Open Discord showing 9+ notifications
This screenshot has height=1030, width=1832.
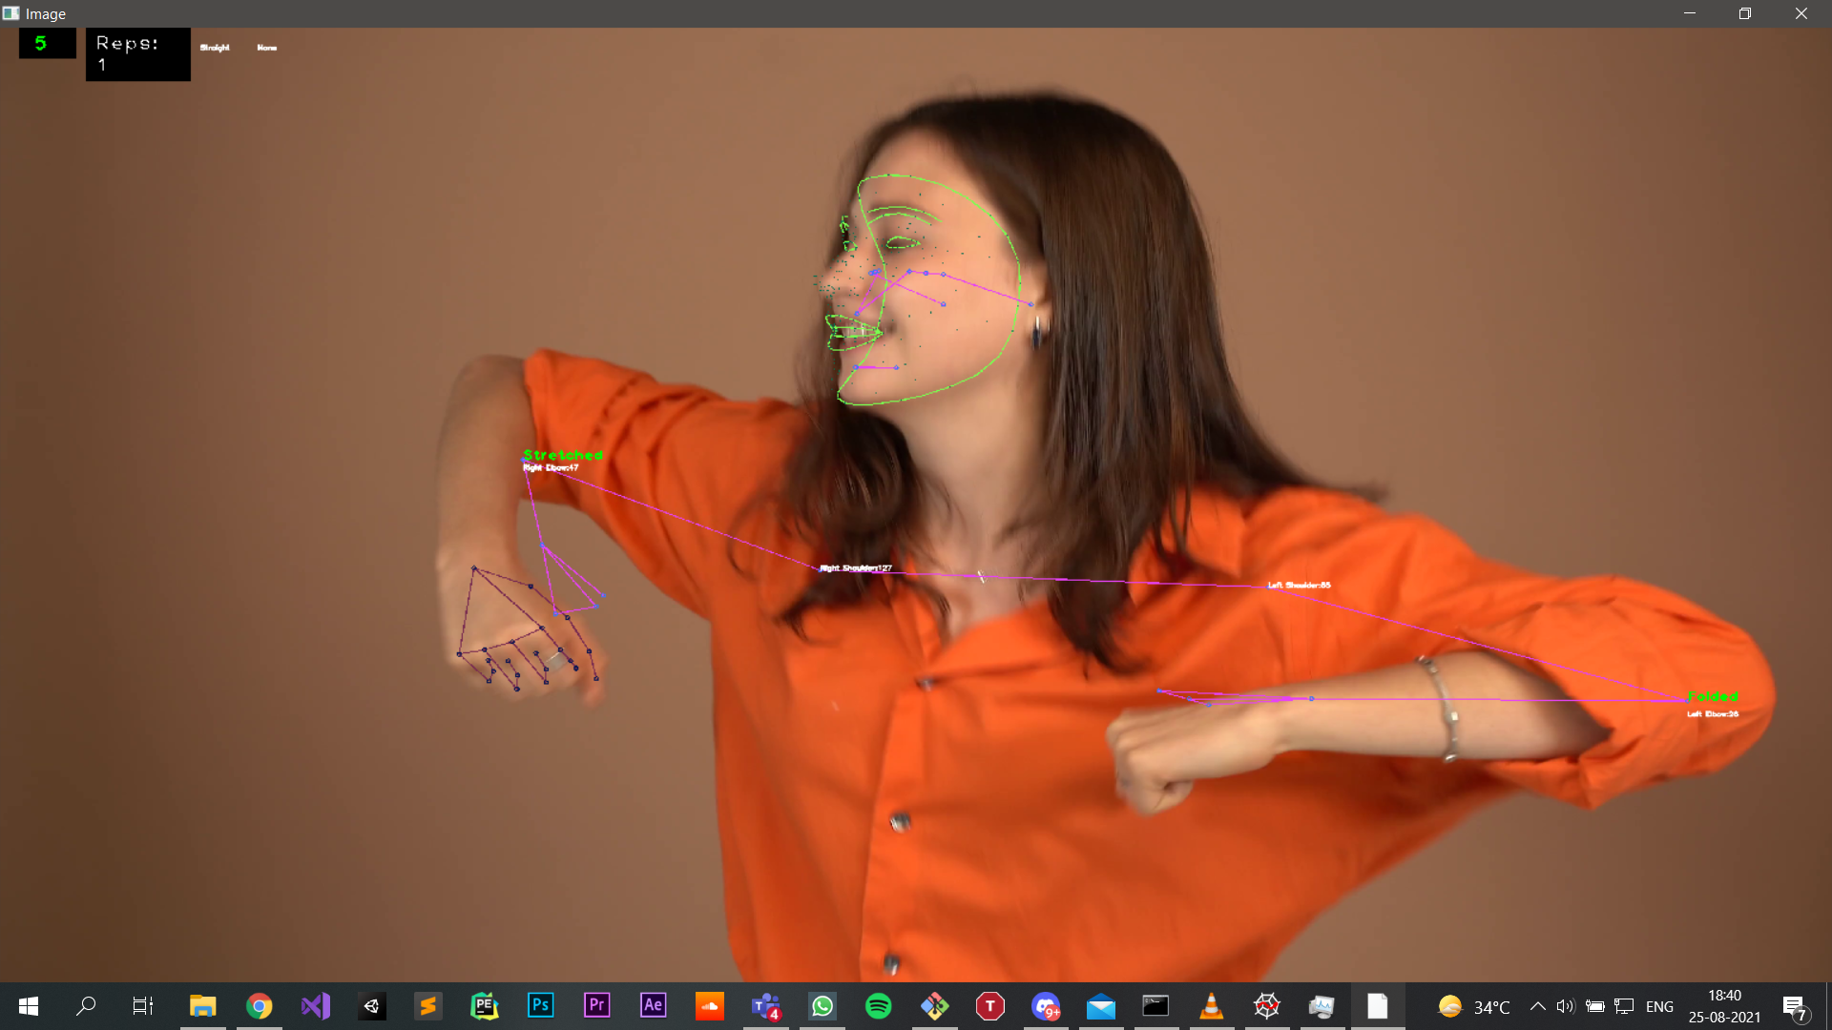[1046, 1005]
